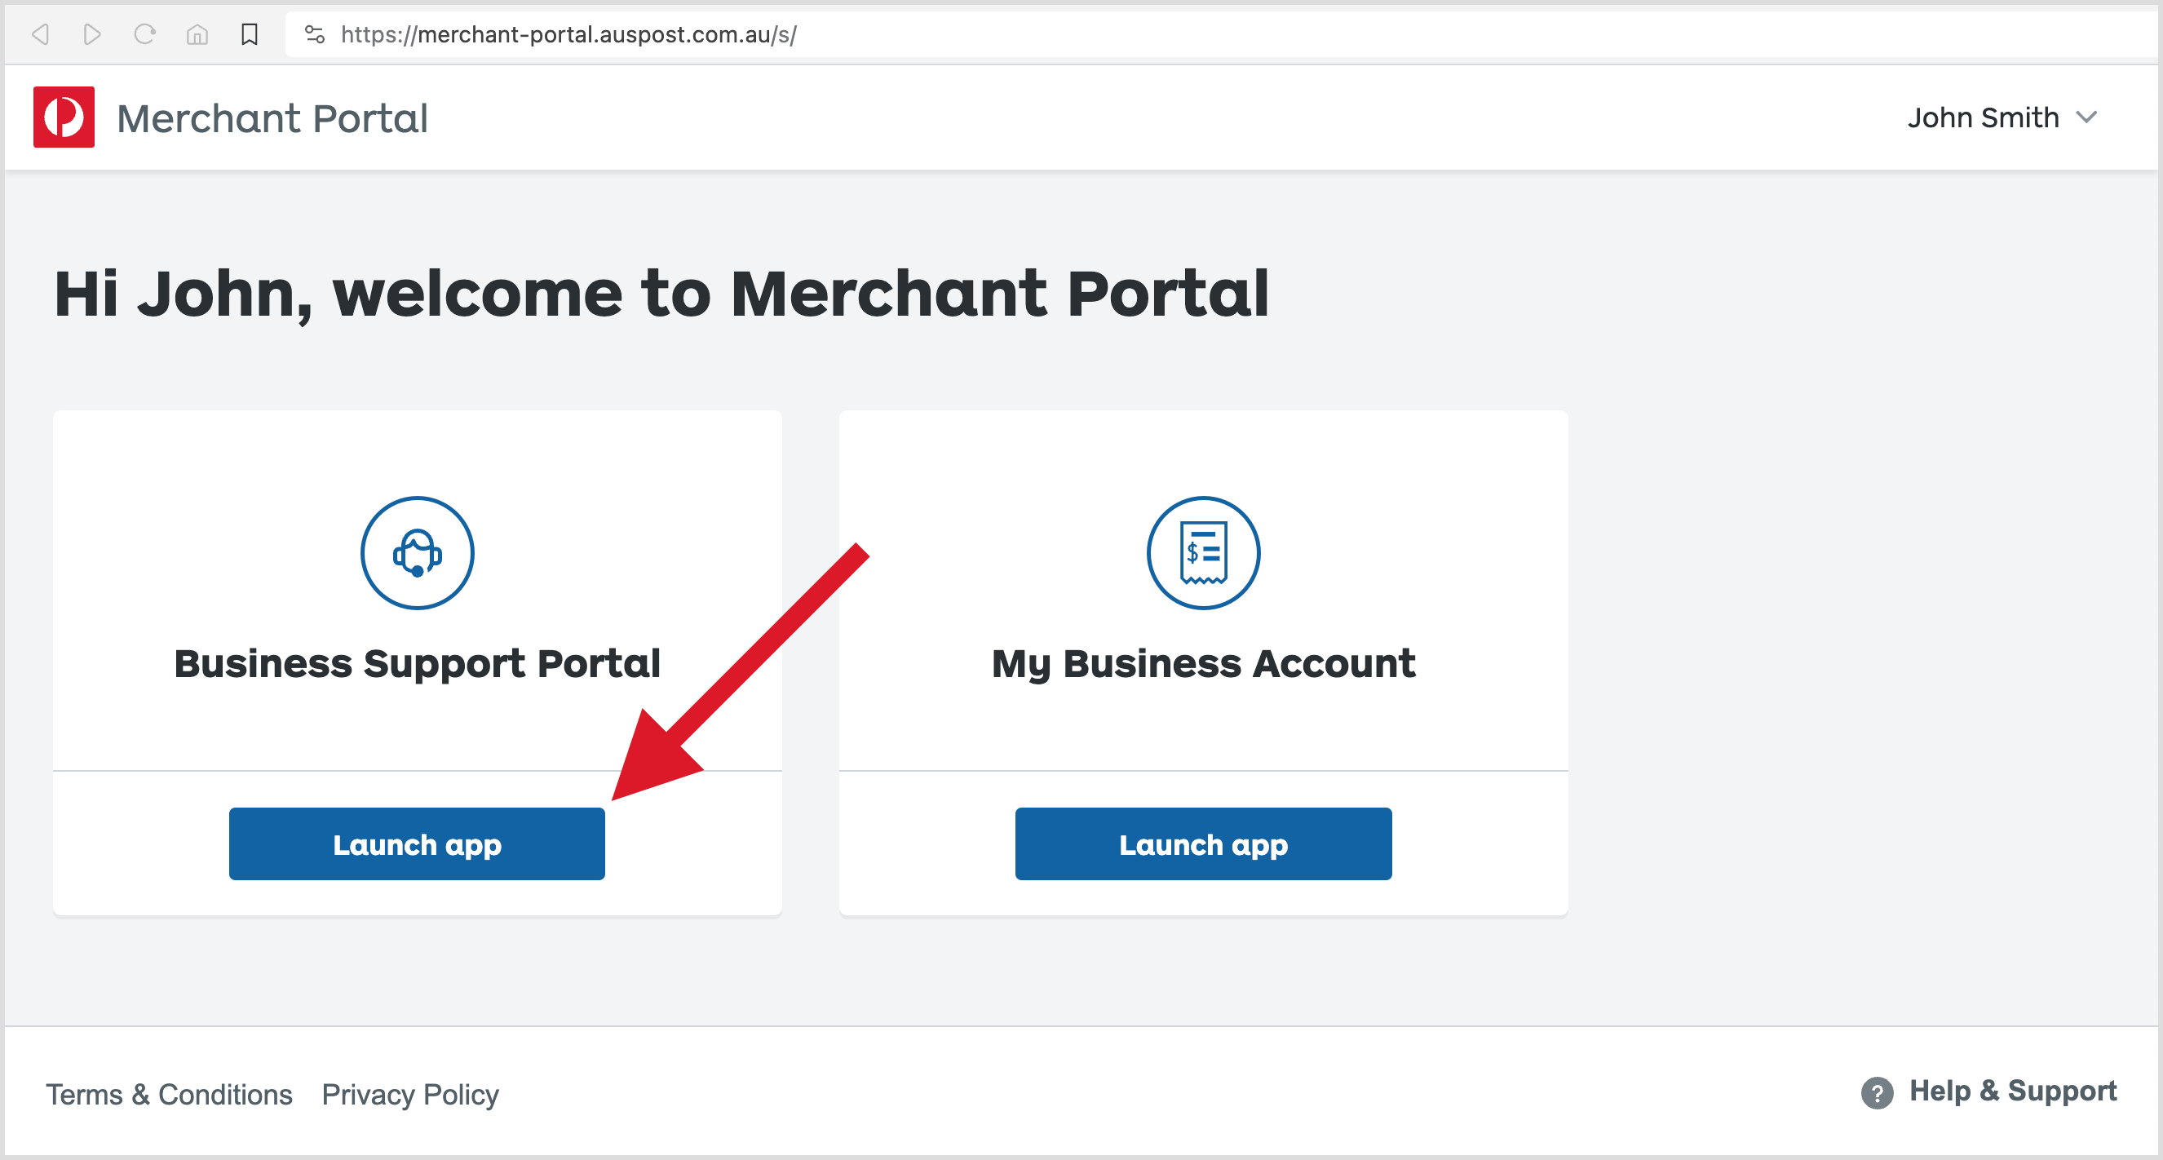This screenshot has width=2163, height=1160.
Task: Focus the merchant-portal.auspost.com.au address bar
Action: coord(1218,34)
